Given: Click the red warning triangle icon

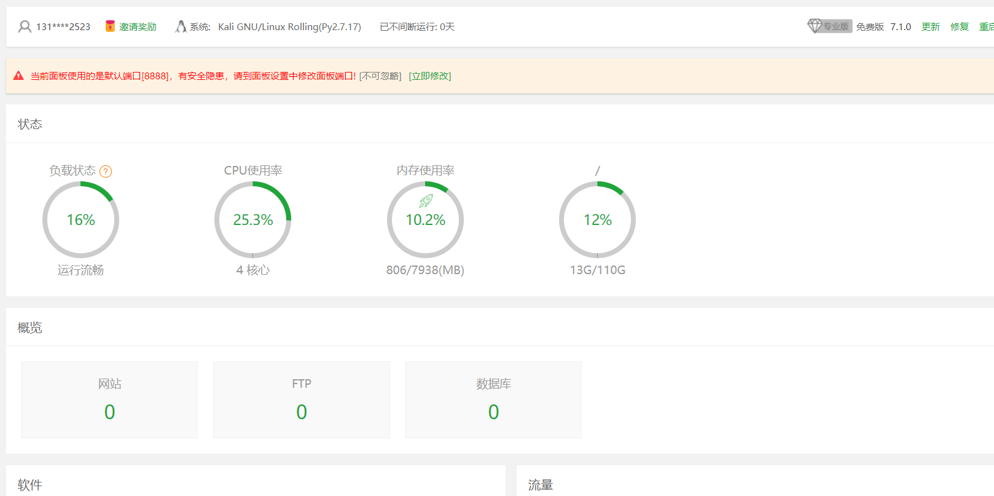Looking at the screenshot, I should click(x=18, y=76).
